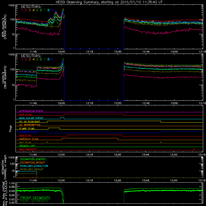Select cyan detector 8 in front segments legend
The height and width of the screenshot is (206, 206).
pos(48,10)
